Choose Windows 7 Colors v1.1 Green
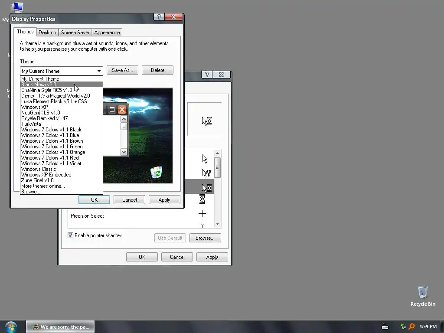This screenshot has width=444, height=333. click(x=62, y=147)
